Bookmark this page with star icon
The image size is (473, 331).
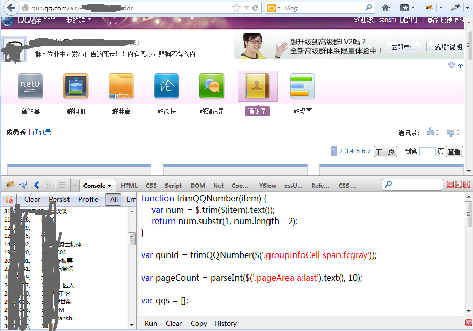coord(236,8)
